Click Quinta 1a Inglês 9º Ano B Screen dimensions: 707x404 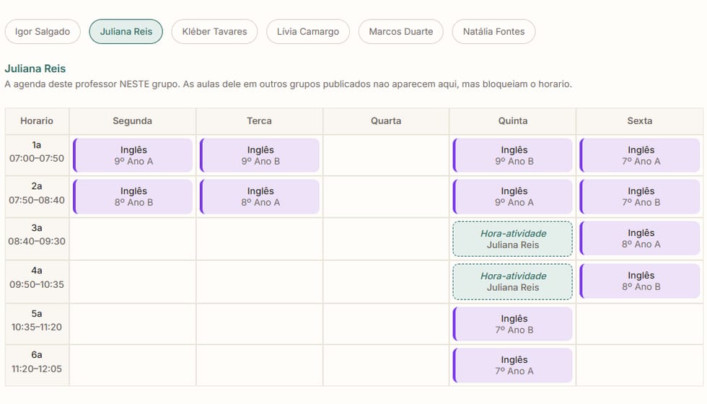click(x=513, y=155)
